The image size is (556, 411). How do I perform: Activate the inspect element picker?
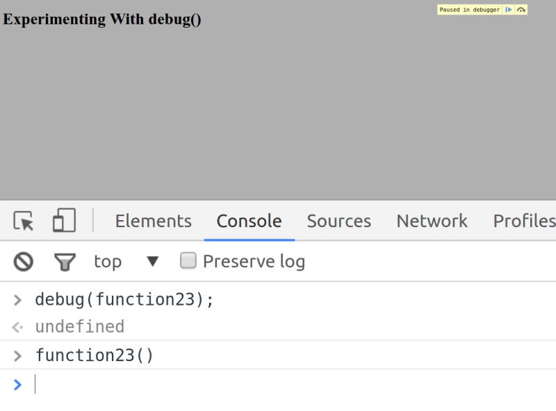pyautogui.click(x=24, y=221)
